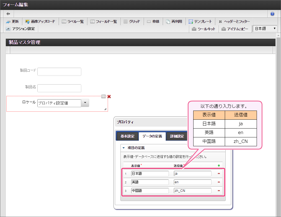This screenshot has width=281, height=217.
Task: Click display value field containing 英語
Action: pos(150,182)
